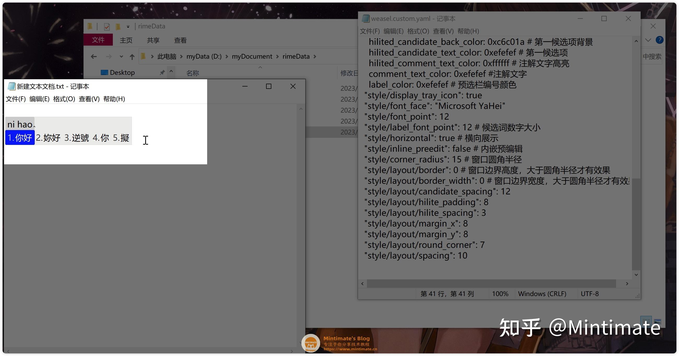The height and width of the screenshot is (356, 679).
Task: Open 文件(F) menu in 新建文本文档 Notepad
Action: click(x=16, y=99)
